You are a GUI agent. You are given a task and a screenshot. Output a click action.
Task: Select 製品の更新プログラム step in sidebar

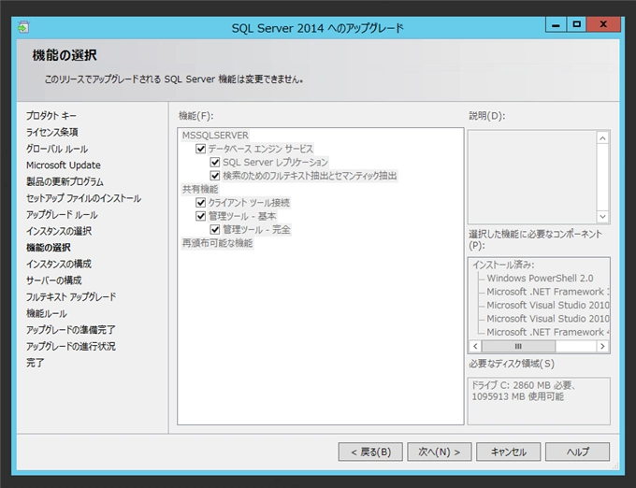point(65,181)
